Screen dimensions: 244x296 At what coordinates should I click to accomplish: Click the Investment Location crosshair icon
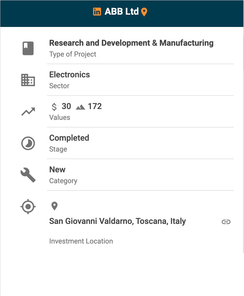click(x=28, y=207)
